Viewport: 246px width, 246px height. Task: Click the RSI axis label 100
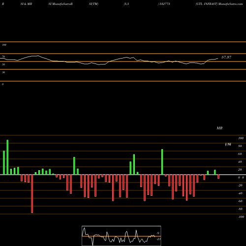4,45
